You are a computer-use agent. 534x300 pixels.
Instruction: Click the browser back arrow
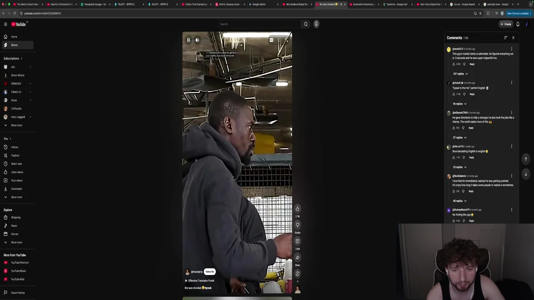coord(3,13)
